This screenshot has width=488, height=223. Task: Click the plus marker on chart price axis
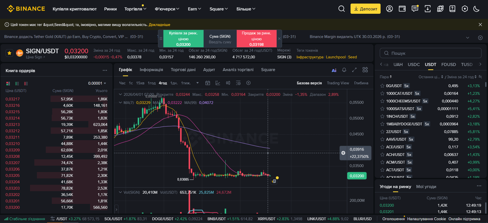tap(343, 153)
